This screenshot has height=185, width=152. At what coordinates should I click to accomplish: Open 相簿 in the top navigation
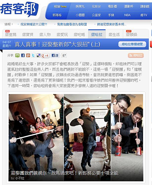click(x=60, y=6)
